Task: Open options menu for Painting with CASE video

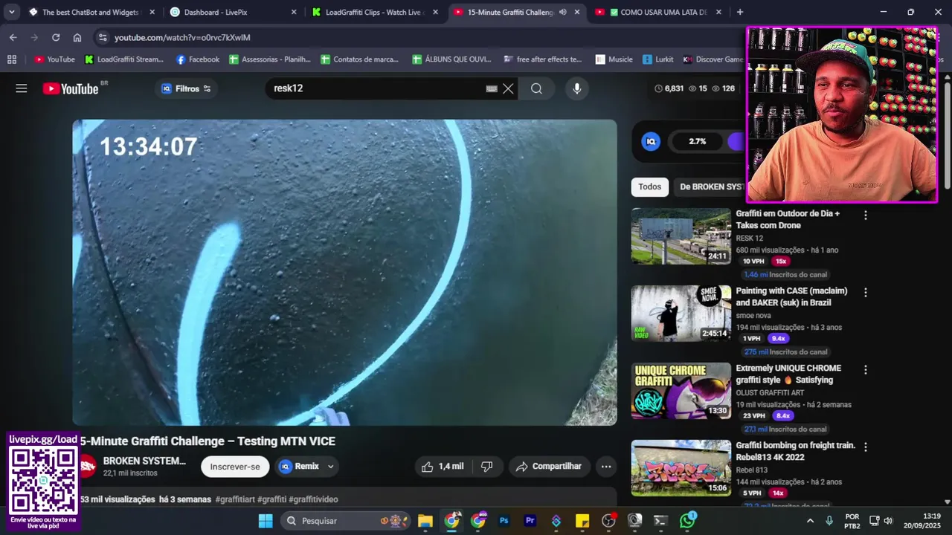Action: click(x=865, y=293)
